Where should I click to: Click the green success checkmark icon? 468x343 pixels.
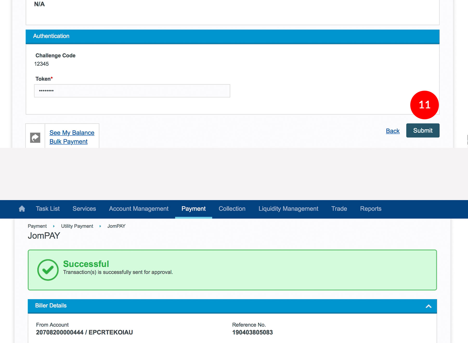point(48,270)
